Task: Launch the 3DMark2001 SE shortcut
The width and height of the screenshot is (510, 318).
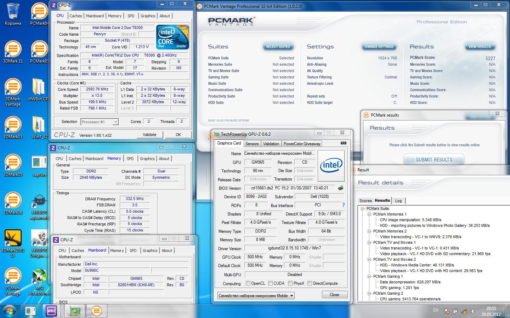Action: pos(13,244)
